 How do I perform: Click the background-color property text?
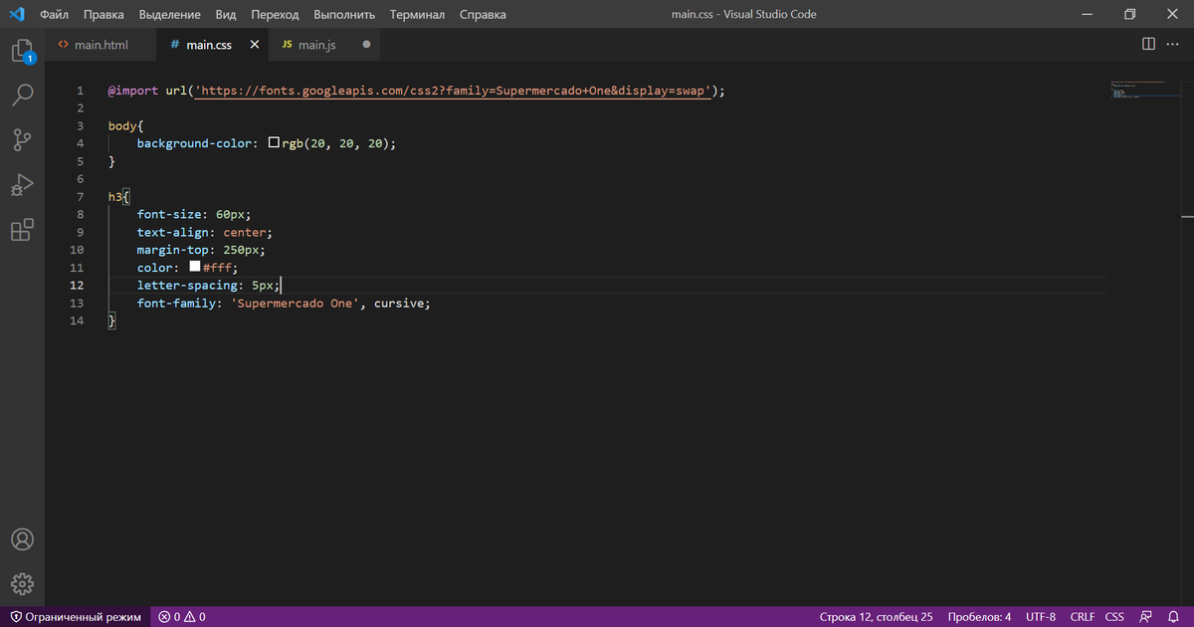[195, 143]
